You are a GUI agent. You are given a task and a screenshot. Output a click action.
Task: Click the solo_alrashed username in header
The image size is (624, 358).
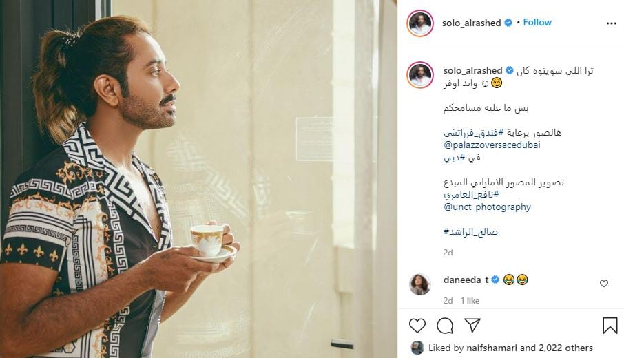(471, 23)
